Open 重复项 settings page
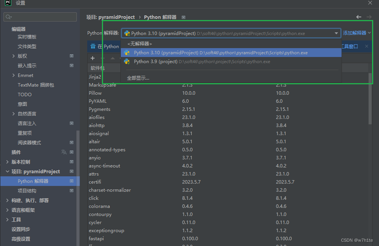Image resolution: width=379 pixels, height=246 pixels. tap(25, 133)
